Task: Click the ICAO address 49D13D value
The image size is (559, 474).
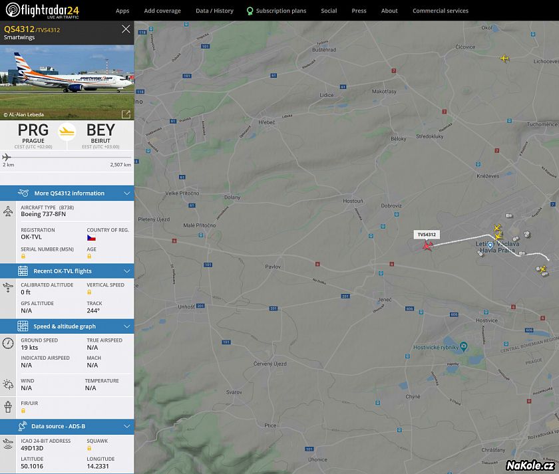Action: [x=32, y=448]
